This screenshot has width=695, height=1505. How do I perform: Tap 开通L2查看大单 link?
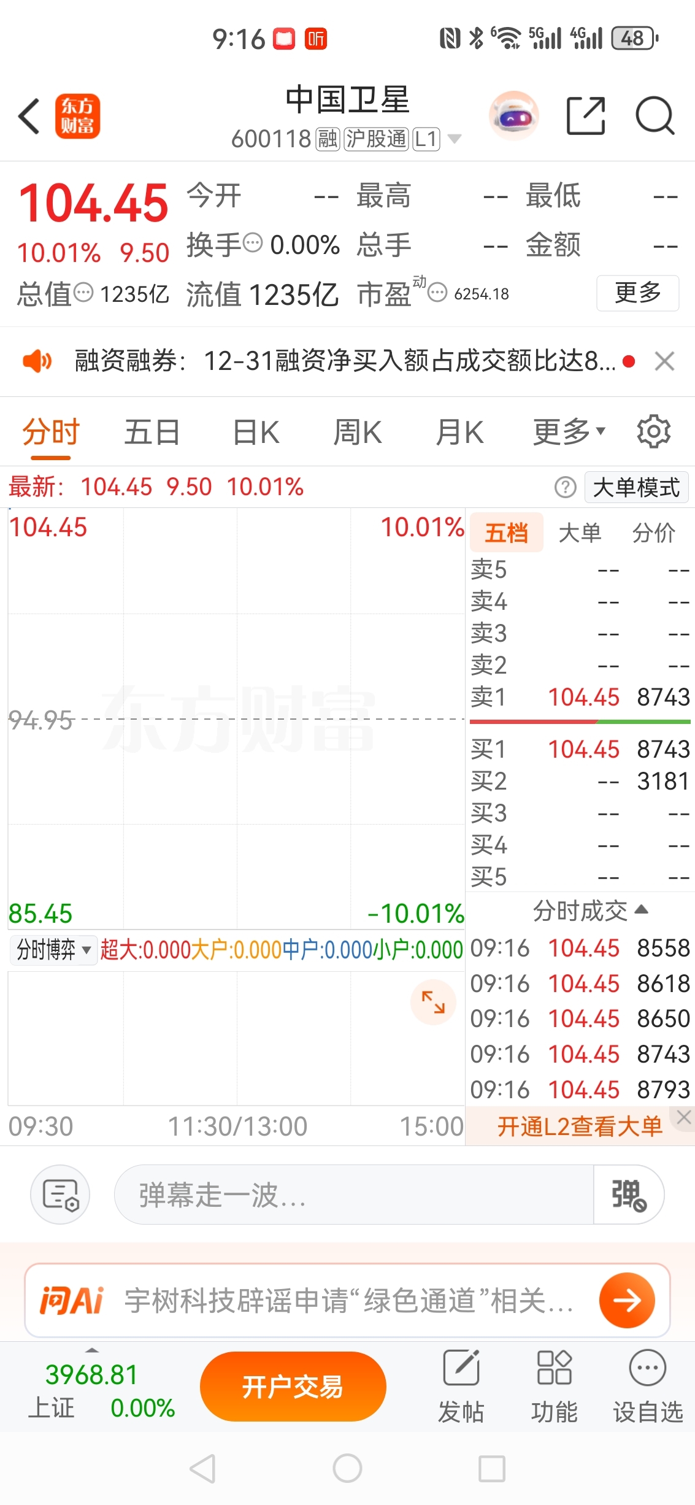[580, 1126]
